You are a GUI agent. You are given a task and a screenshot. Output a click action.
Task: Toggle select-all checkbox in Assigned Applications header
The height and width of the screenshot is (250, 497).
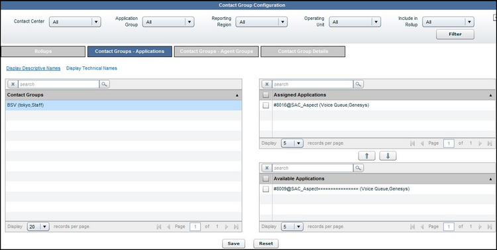[x=266, y=95]
